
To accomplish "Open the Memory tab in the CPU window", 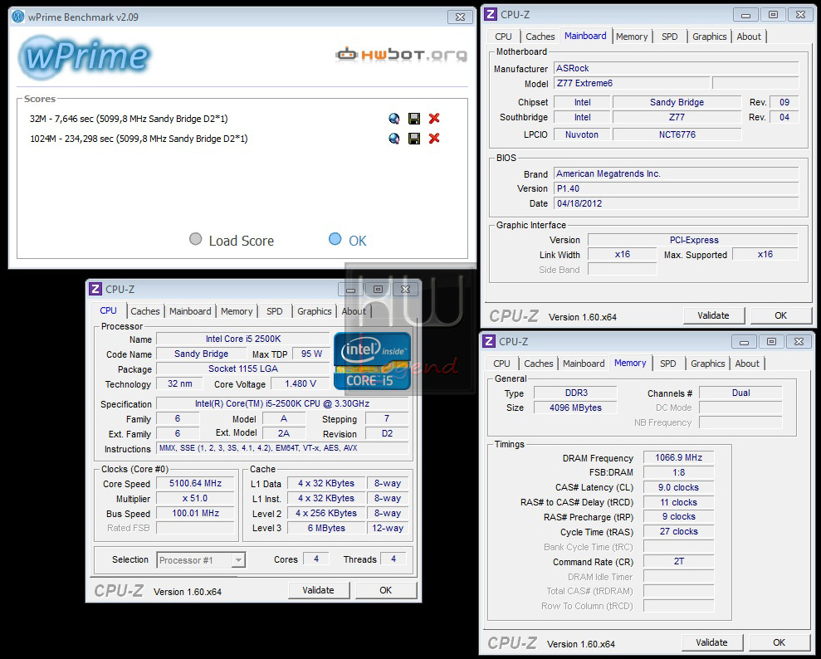I will (x=237, y=311).
